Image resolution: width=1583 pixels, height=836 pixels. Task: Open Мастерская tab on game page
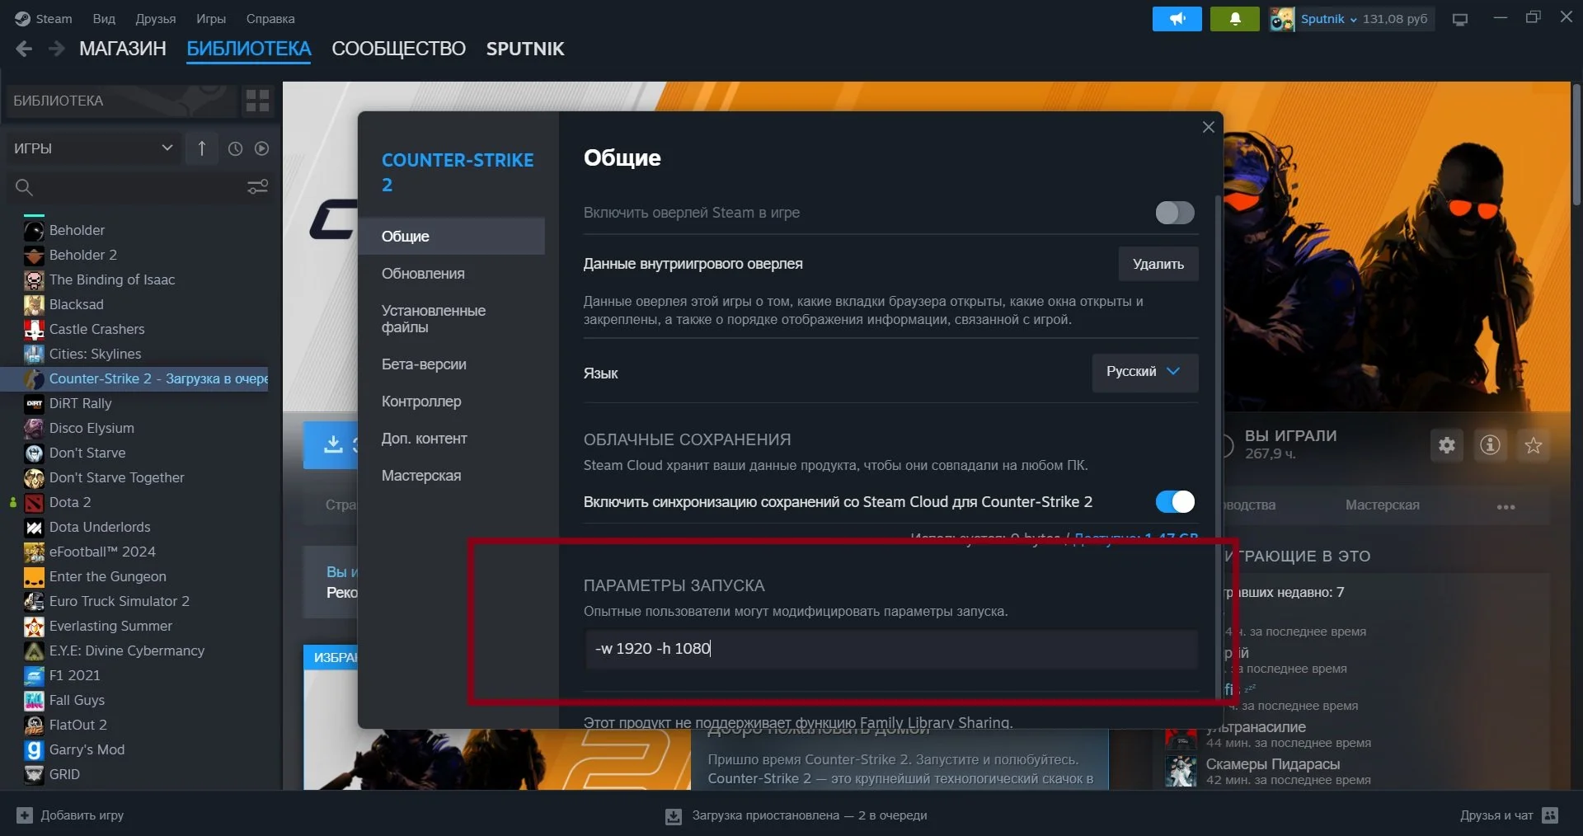point(1382,505)
